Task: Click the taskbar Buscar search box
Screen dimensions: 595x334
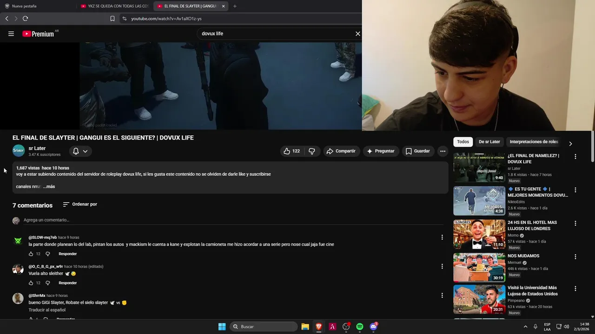Action: point(264,327)
